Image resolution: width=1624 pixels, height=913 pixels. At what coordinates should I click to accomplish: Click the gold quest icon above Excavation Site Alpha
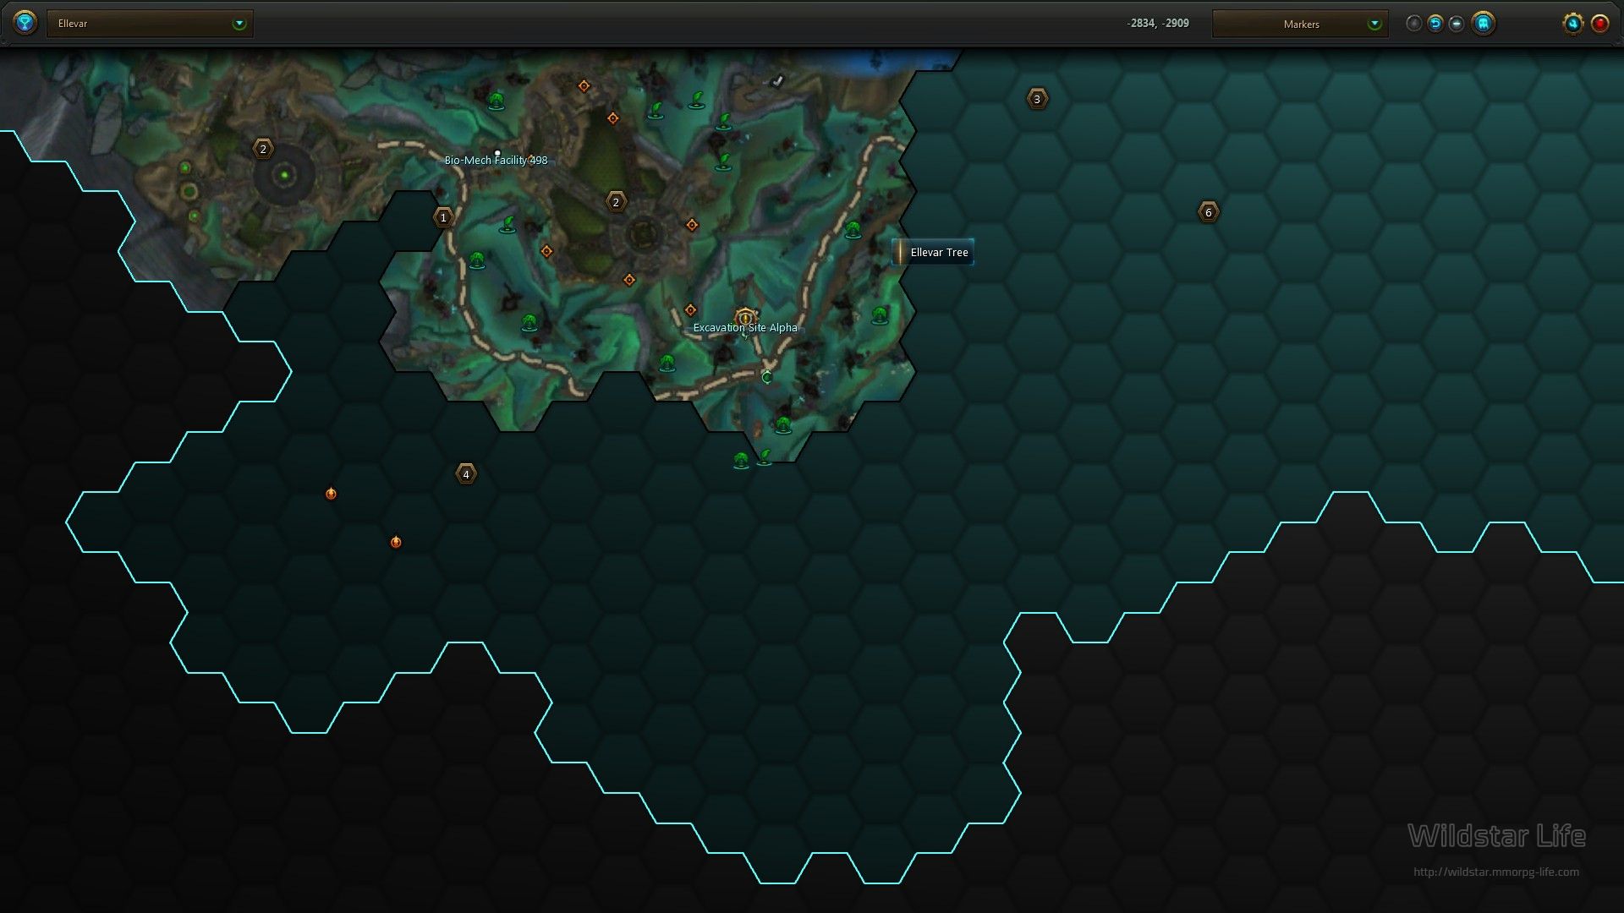pyautogui.click(x=744, y=318)
